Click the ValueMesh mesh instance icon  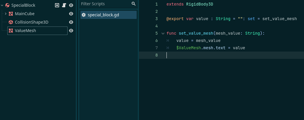(x=11, y=31)
